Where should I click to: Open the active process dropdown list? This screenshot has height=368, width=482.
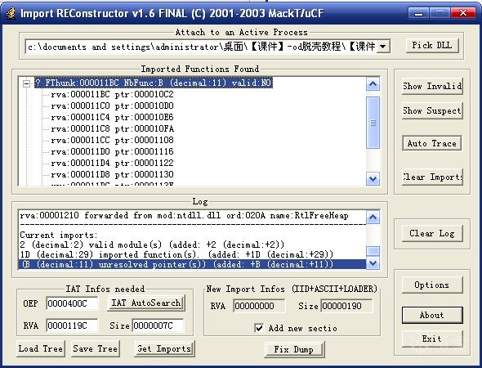point(383,47)
